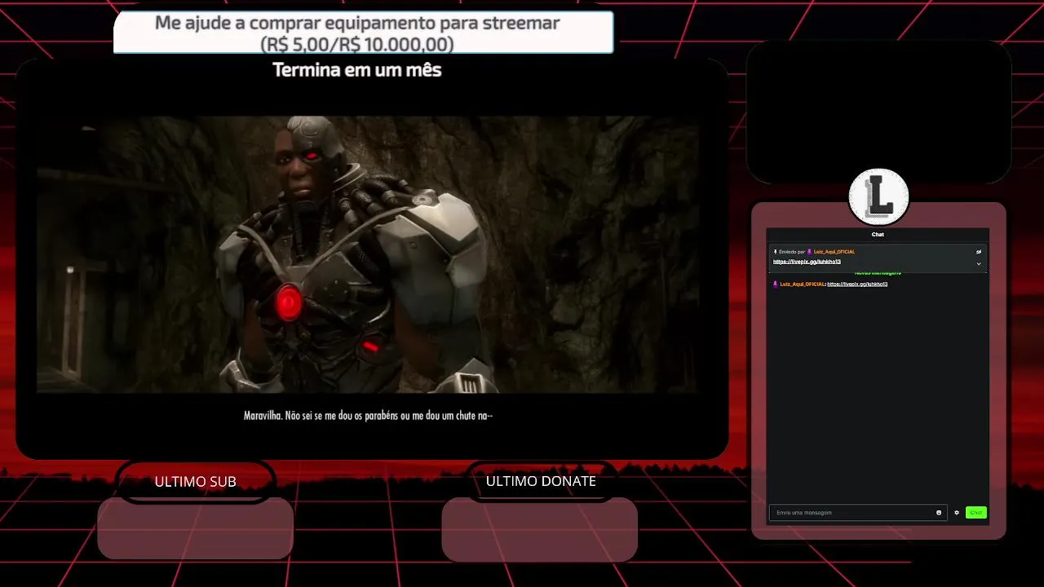Hide the pinned message with crossed-eye icon
Image resolution: width=1044 pixels, height=587 pixels.
(x=979, y=252)
